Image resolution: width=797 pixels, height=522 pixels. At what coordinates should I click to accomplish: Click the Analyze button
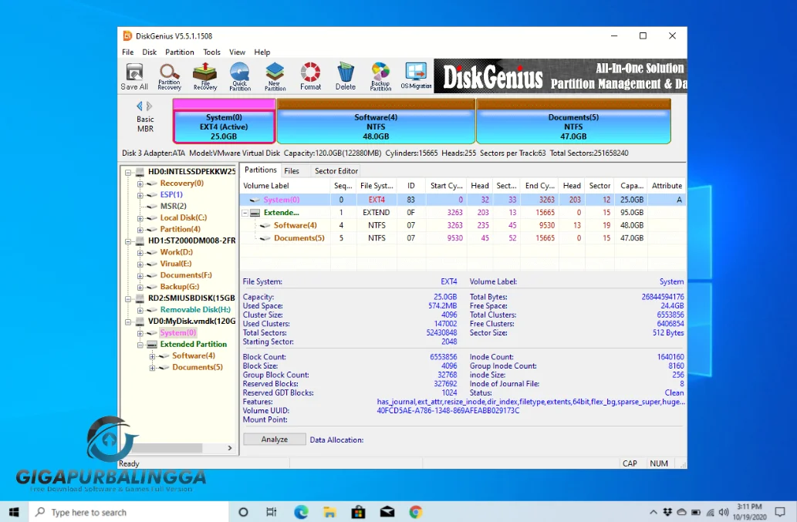(x=275, y=438)
